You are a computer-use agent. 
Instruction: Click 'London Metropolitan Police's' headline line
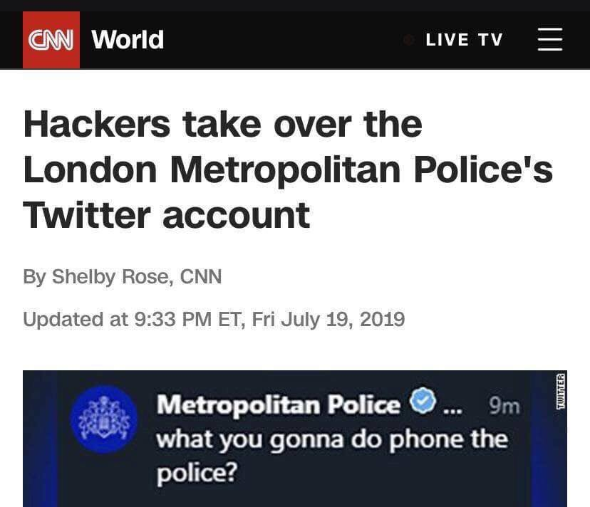[x=288, y=170]
